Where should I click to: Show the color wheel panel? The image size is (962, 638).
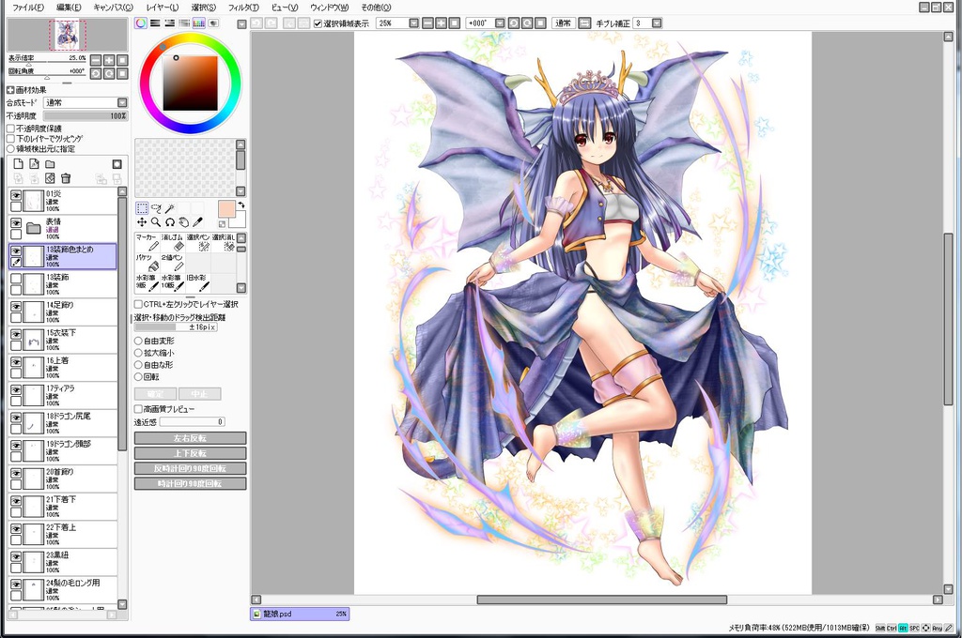(141, 23)
